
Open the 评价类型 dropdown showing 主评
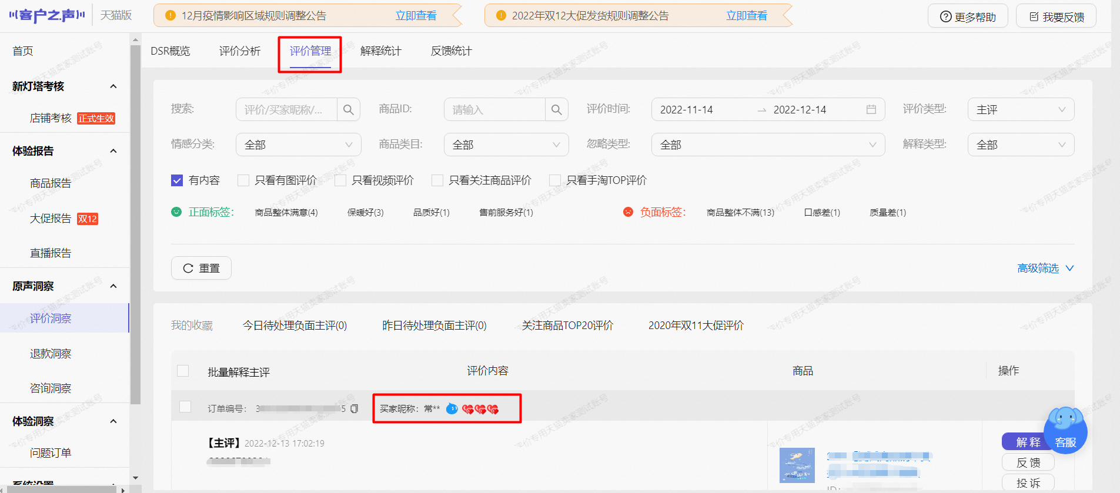[1021, 110]
